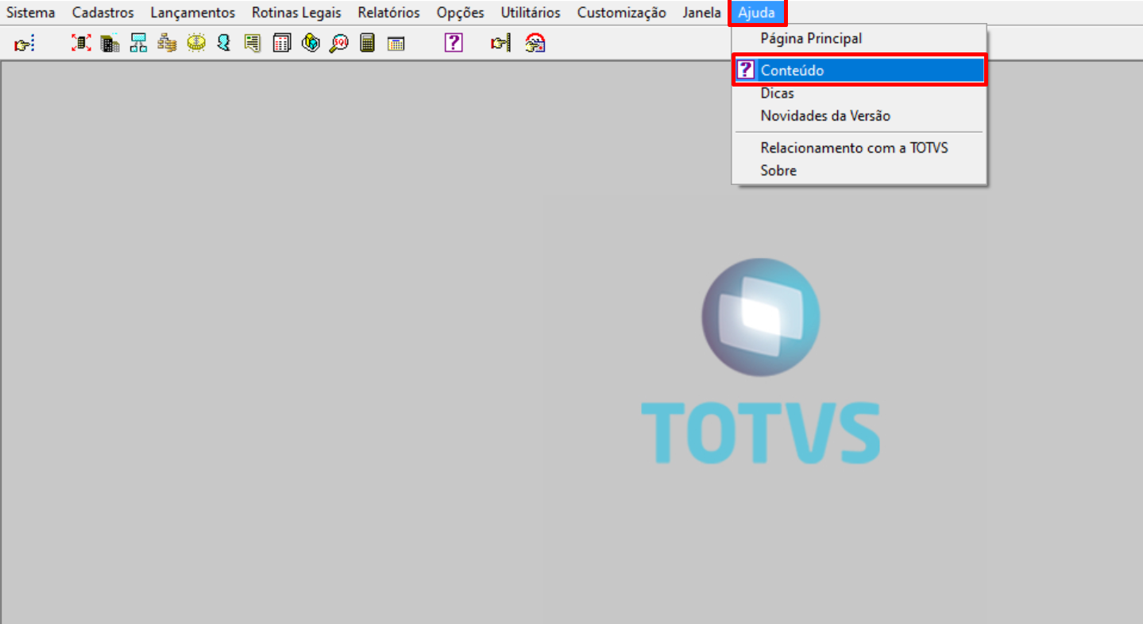The height and width of the screenshot is (624, 1143).
Task: Open Novidades da Versão
Action: tap(859, 116)
